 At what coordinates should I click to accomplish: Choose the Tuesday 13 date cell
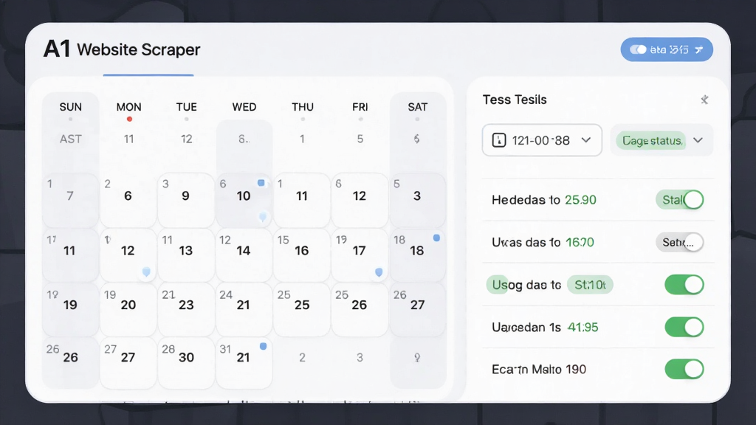coord(185,255)
